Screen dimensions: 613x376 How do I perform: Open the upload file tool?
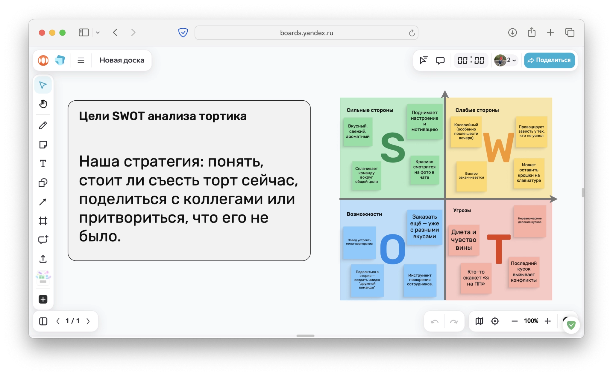pos(43,259)
